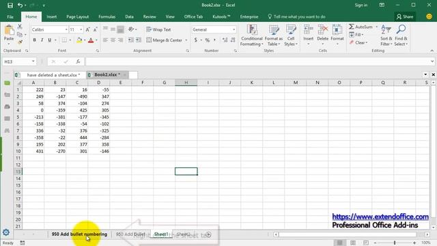Switch to Page Layout view in status bar

(353, 243)
